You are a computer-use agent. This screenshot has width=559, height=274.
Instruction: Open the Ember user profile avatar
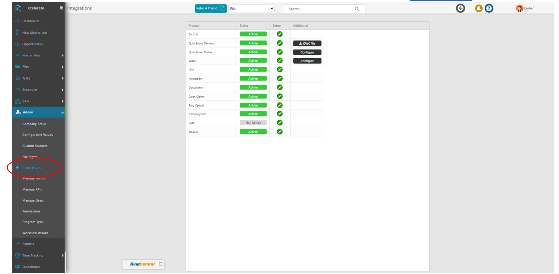click(519, 8)
